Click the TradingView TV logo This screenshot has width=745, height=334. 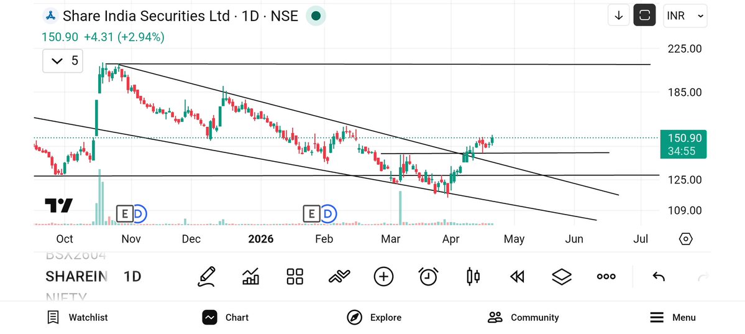click(59, 205)
